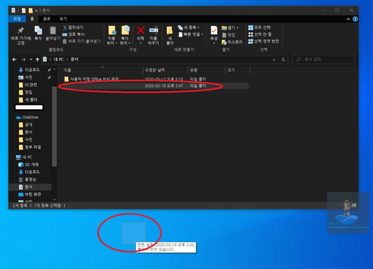Viewport: 373px width, 269px height.
Task: Click 경로 복사 command
Action: pyautogui.click(x=74, y=35)
